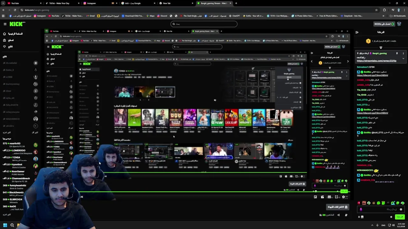Open recommended channel NoorGamer
The image size is (408, 229).
(x=20, y=173)
